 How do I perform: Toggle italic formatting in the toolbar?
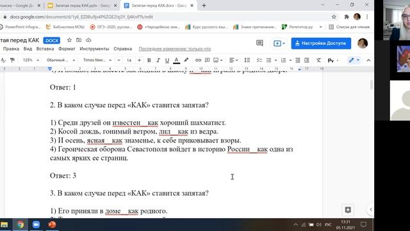coord(158,60)
